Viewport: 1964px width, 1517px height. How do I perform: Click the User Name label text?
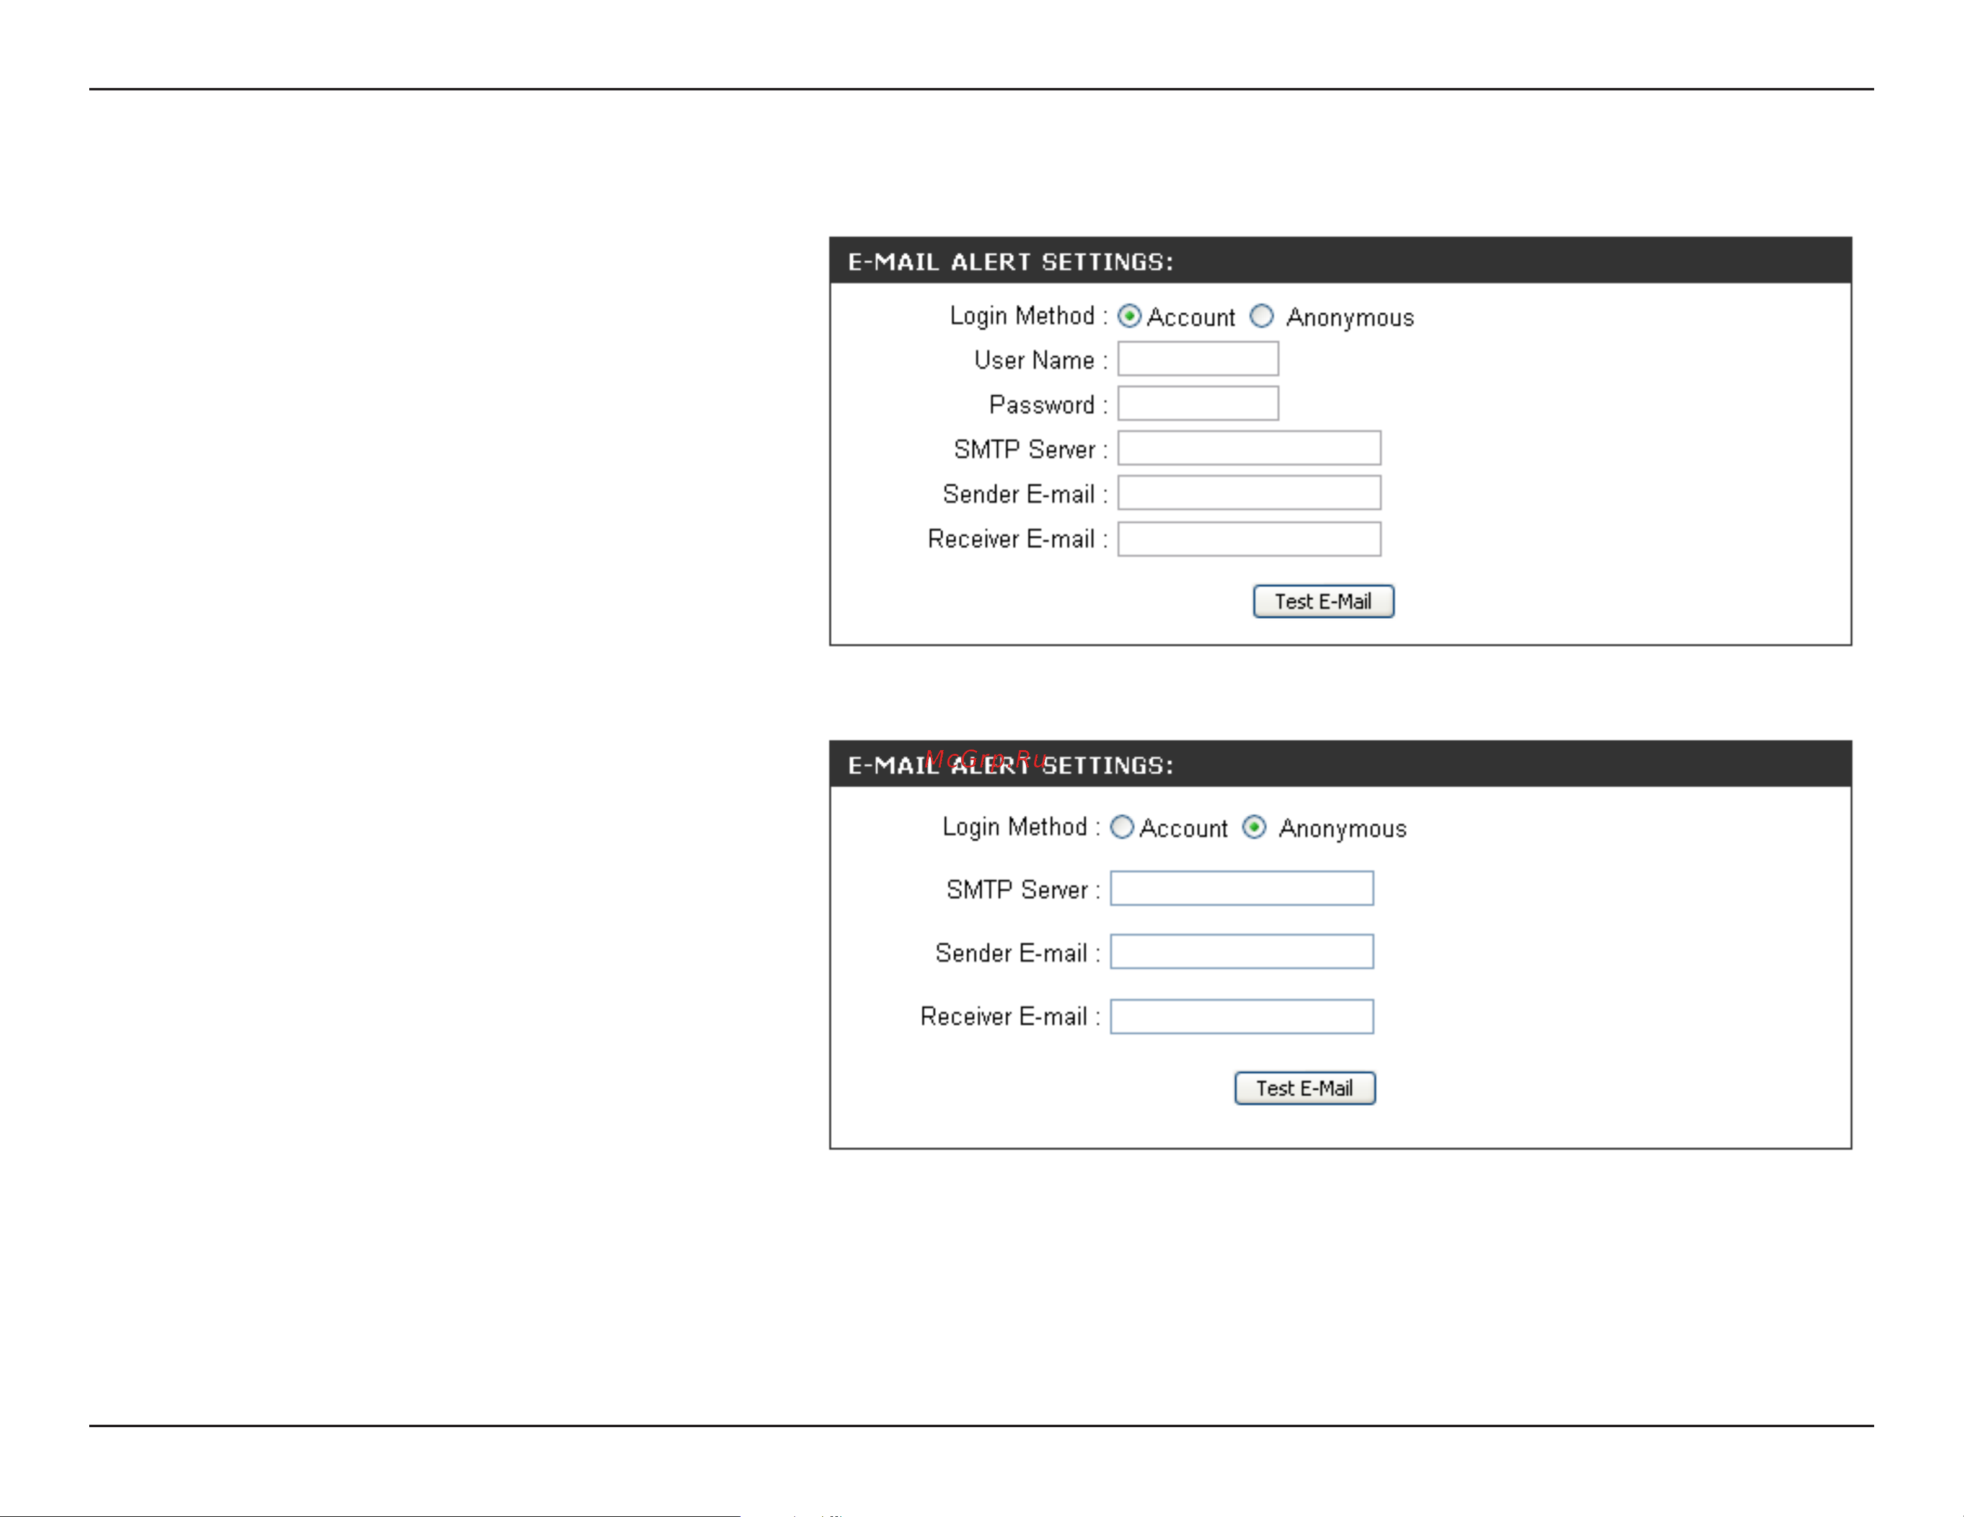(1041, 361)
